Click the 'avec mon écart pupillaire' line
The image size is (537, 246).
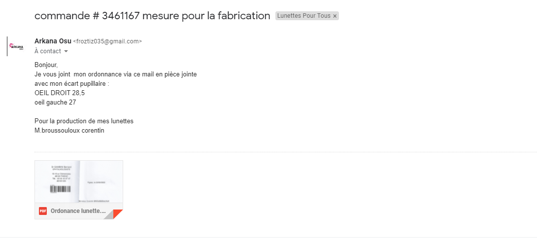click(71, 83)
